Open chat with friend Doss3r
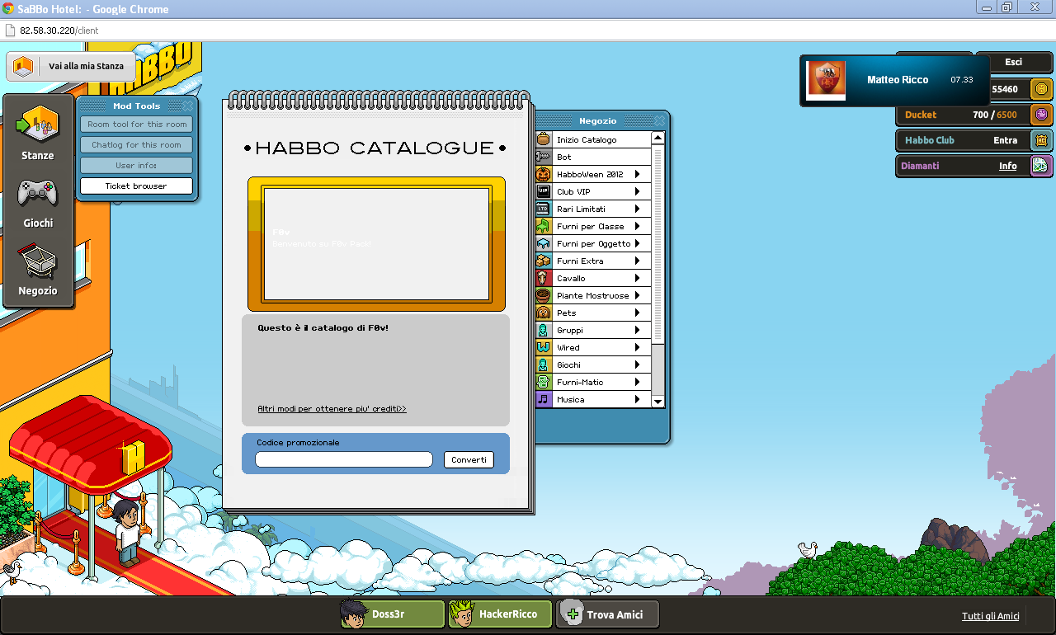Image resolution: width=1056 pixels, height=635 pixels. coord(393,614)
